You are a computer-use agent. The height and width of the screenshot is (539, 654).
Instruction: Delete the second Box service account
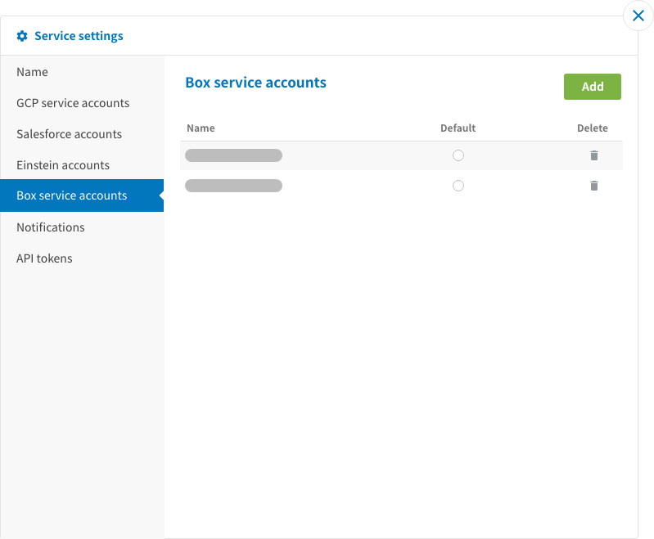click(x=594, y=186)
